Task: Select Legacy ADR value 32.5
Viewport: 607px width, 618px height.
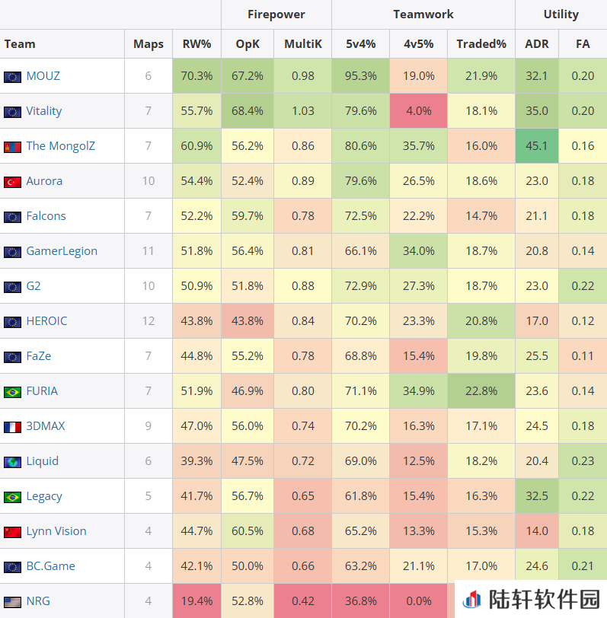Action: 537,496
